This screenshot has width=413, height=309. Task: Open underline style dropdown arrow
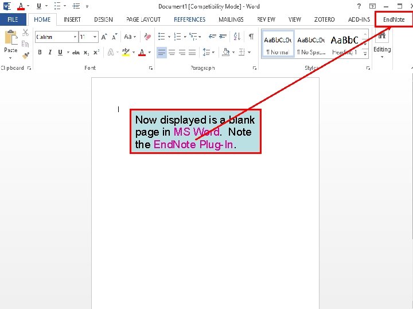68,53
